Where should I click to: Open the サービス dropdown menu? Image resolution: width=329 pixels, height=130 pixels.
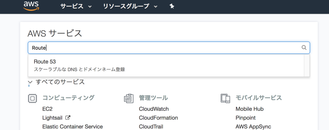tap(76, 6)
